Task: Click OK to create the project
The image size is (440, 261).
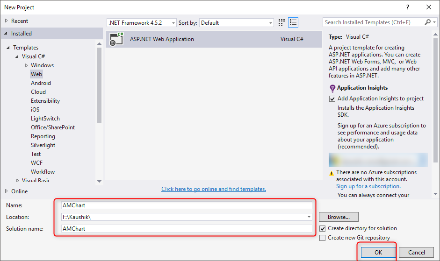Action: click(378, 252)
